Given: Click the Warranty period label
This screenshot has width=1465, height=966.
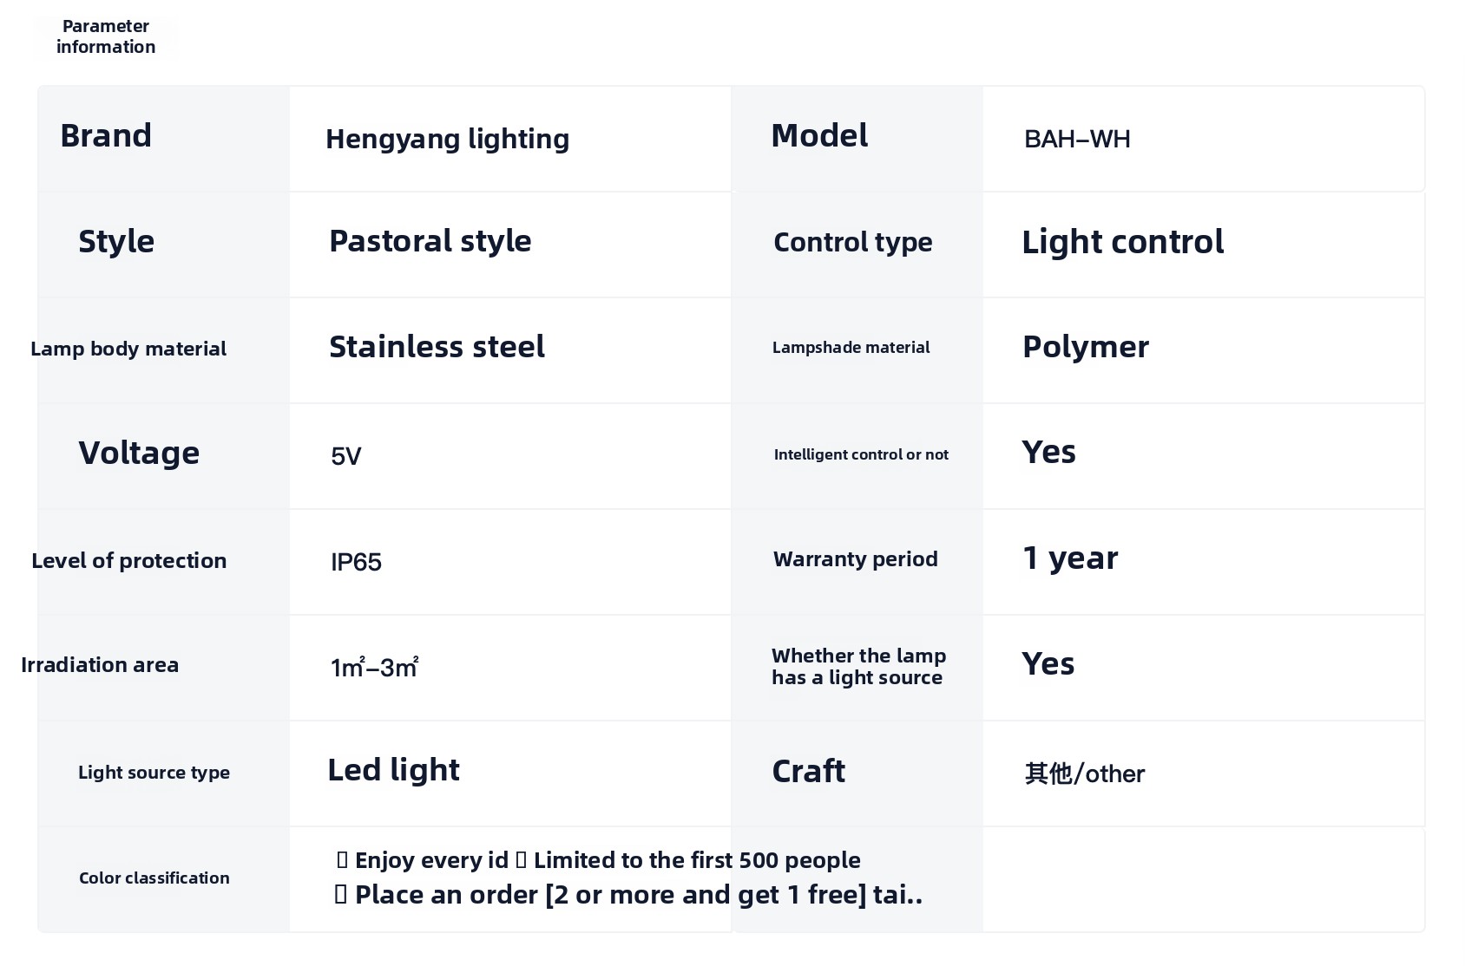Looking at the screenshot, I should coord(855,559).
